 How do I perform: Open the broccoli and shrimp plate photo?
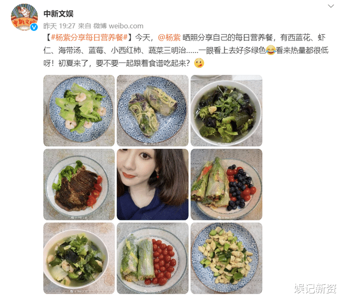[x=79, y=110]
